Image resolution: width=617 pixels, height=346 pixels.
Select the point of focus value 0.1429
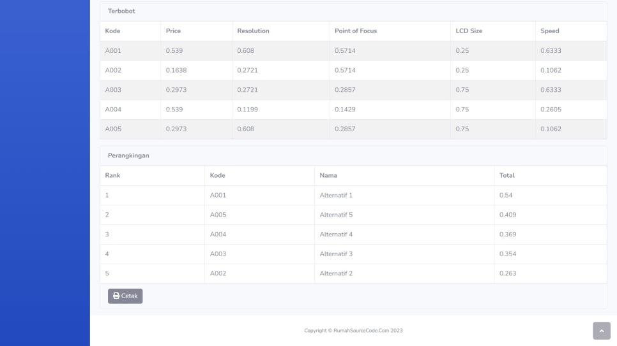pyautogui.click(x=345, y=110)
